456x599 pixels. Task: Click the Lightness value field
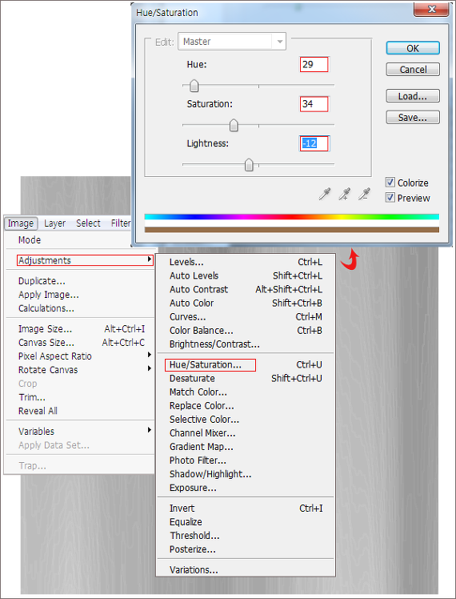coord(314,143)
